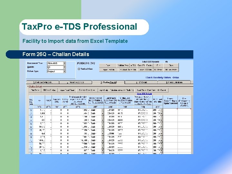The width and height of the screenshot is (232, 174).
Task: Select the Challan Details tab
Action: [x=109, y=82]
